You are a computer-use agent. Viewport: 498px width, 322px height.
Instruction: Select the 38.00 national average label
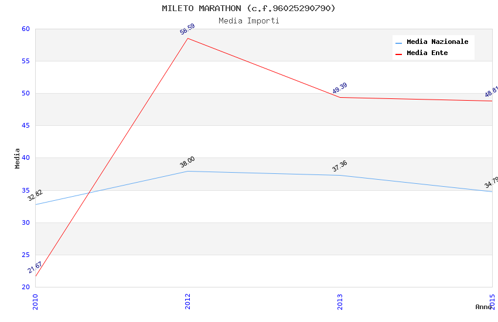click(x=187, y=162)
